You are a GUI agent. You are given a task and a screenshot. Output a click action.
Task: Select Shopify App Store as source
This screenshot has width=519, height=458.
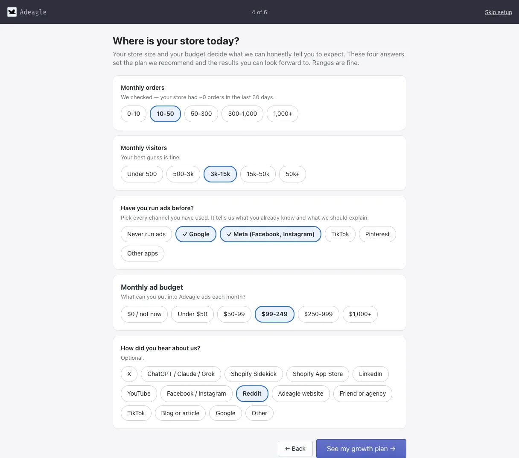tap(318, 374)
